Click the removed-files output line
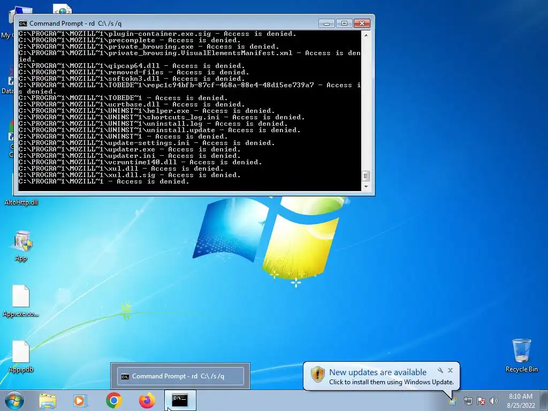548x411 pixels. coord(134,72)
